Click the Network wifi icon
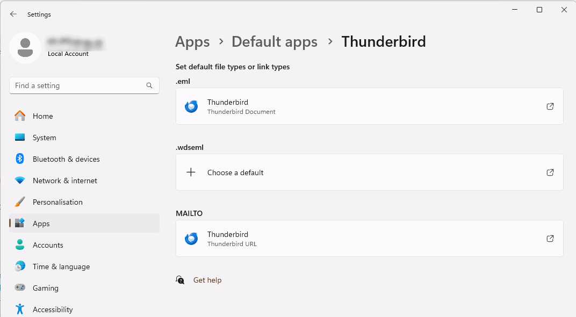 click(x=20, y=181)
